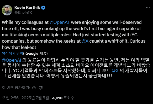This screenshot has width=153, height=104.
Task: Rate translation with thumbs up icon
Action: pos(34,88)
